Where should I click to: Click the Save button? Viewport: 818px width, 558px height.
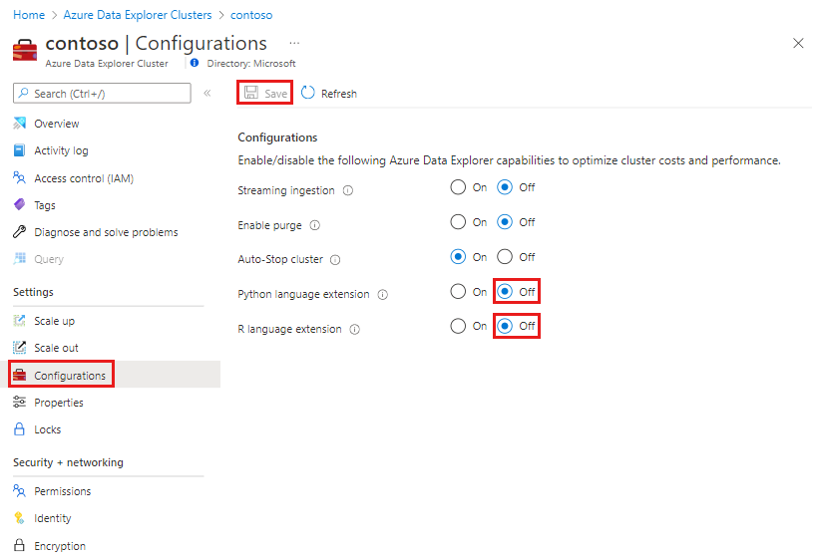point(265,93)
